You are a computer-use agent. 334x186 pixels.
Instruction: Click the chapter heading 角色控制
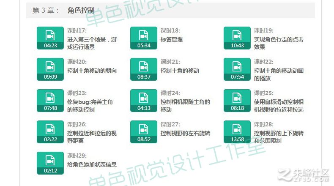(81, 10)
